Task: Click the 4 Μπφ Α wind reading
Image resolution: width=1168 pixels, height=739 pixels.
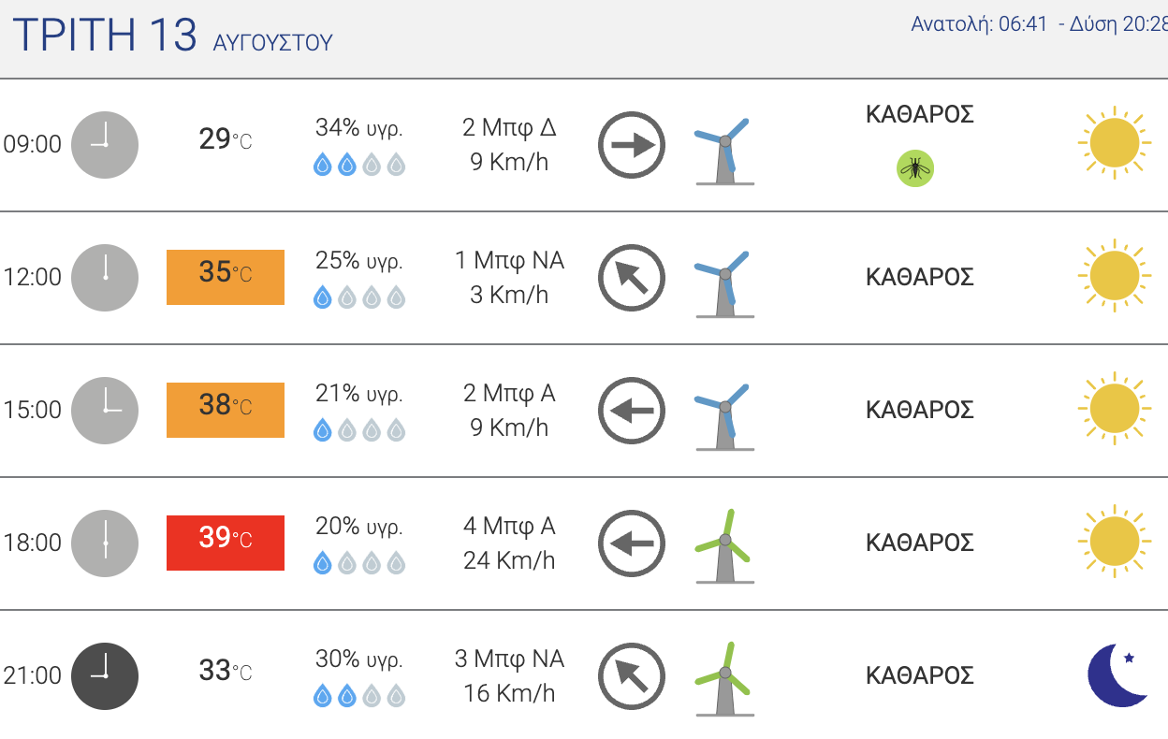Action: click(509, 526)
